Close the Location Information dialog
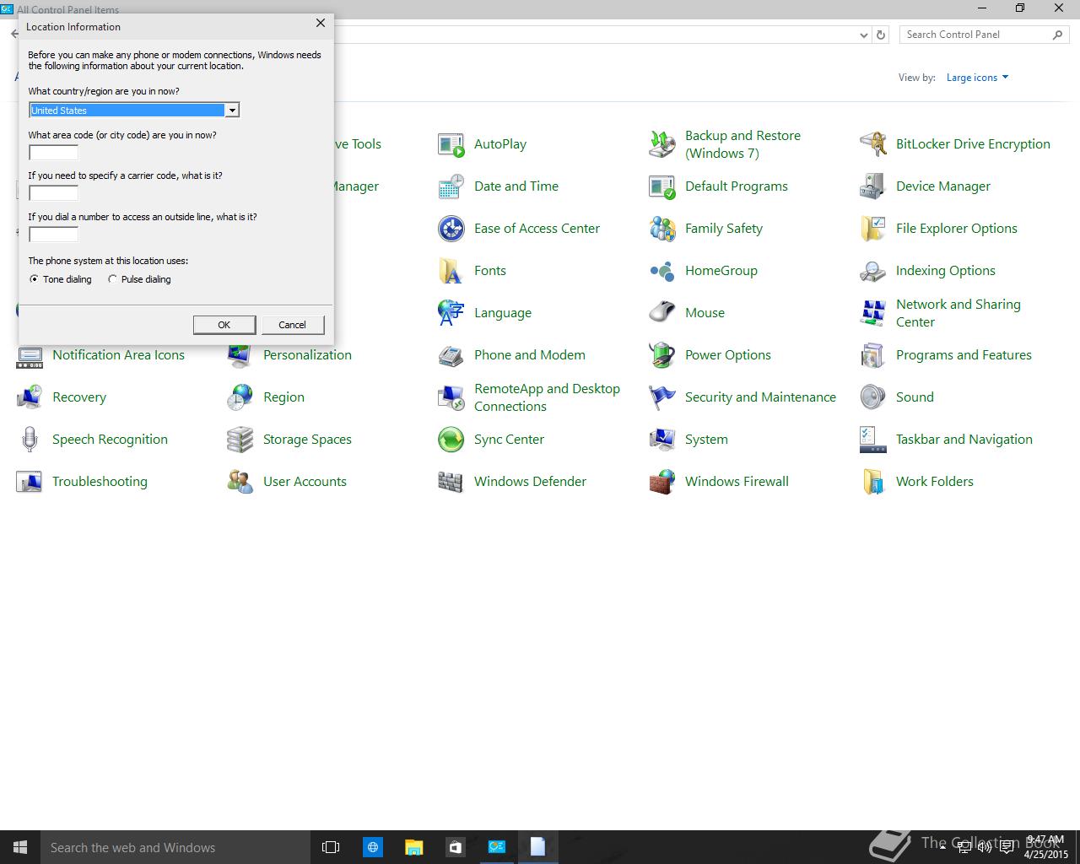1080x864 pixels. pyautogui.click(x=321, y=24)
